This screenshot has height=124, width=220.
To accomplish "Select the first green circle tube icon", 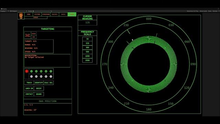I will 31,71.
